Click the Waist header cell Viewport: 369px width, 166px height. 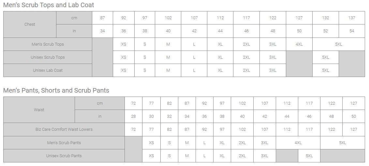tap(39, 110)
